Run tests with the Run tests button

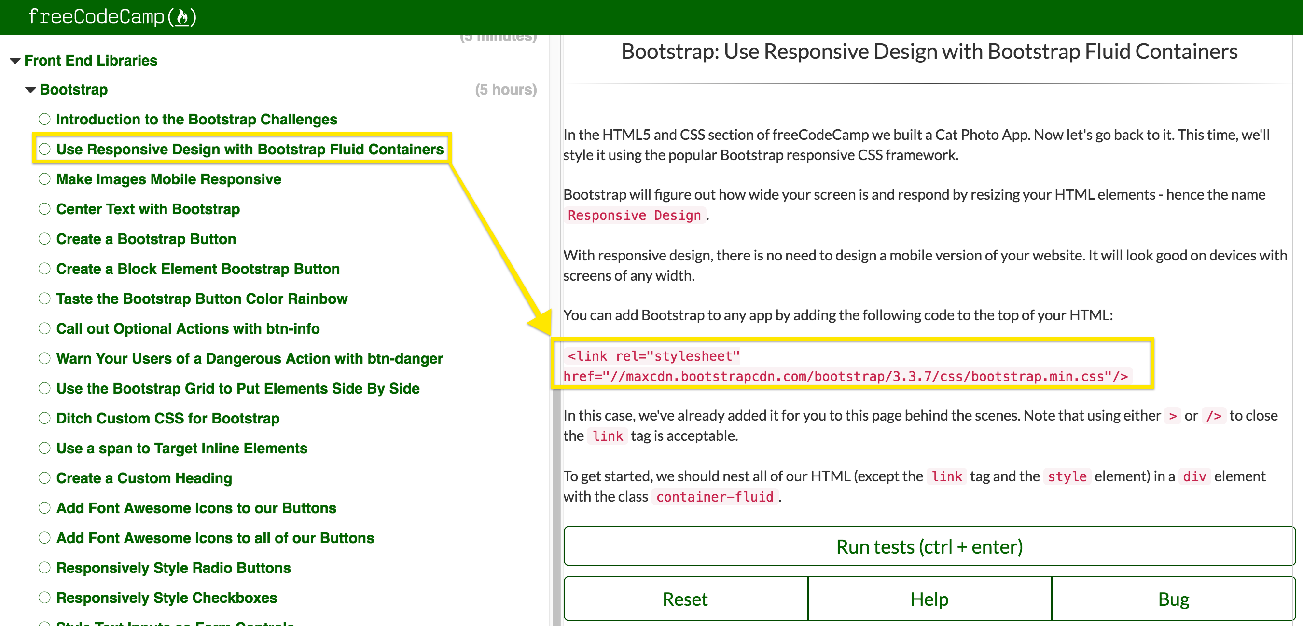pyautogui.click(x=929, y=546)
